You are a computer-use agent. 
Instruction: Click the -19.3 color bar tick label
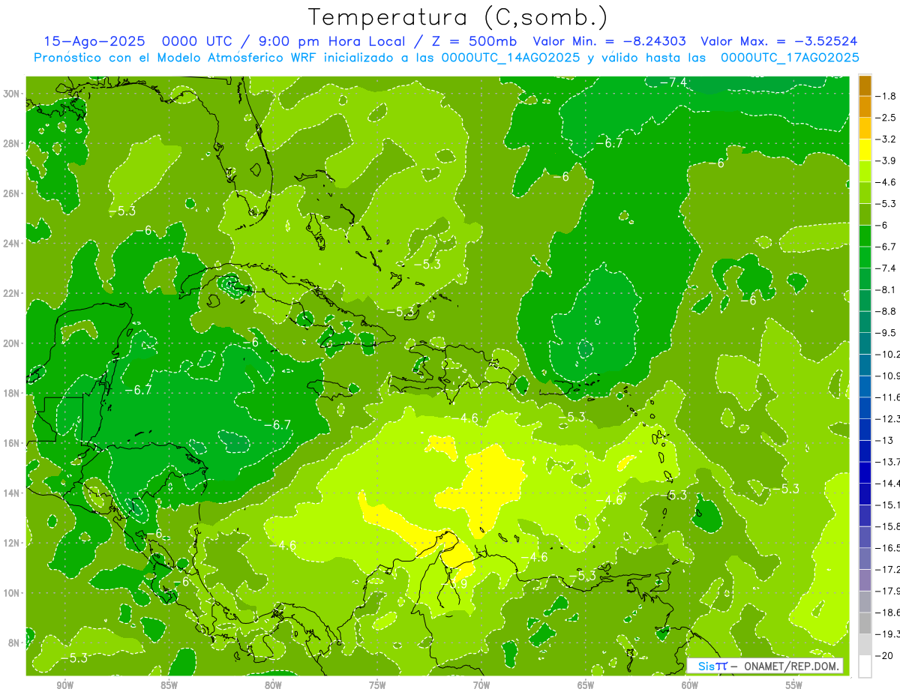[x=888, y=634]
